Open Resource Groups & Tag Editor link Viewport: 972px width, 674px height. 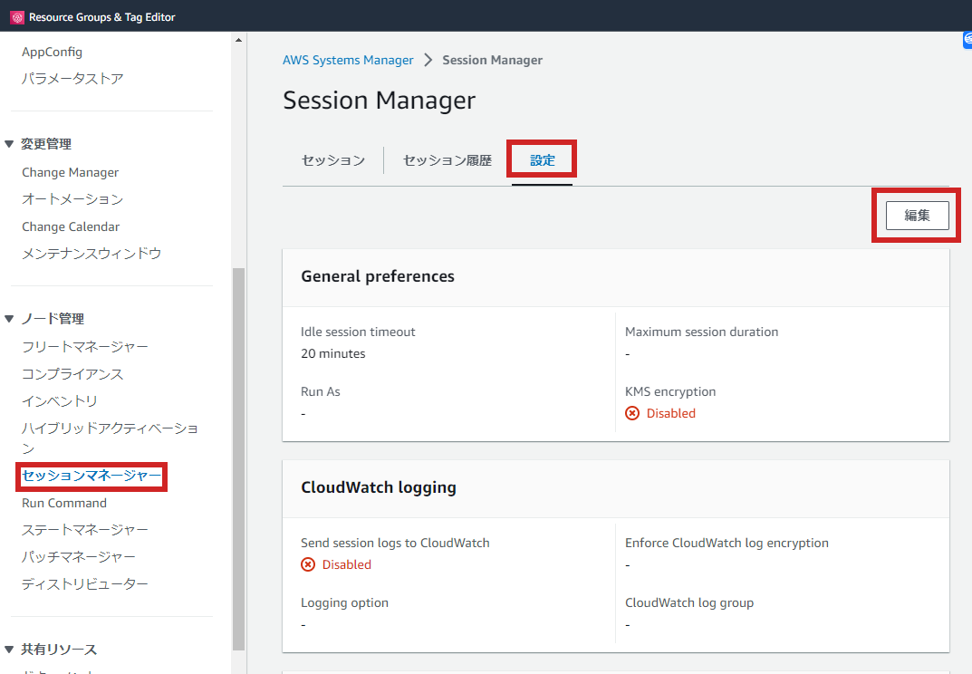tap(101, 17)
